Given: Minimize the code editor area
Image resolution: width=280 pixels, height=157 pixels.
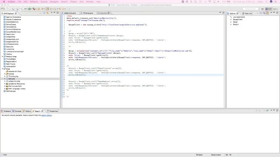Looking at the screenshot, I should pos(220,13).
